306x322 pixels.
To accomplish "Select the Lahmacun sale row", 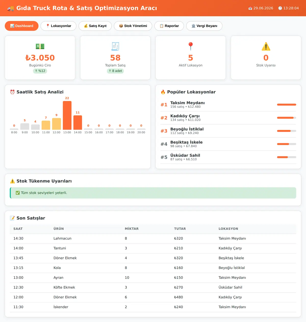I will point(153,238).
